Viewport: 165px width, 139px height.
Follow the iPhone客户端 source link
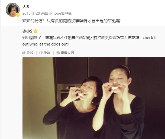click(x=60, y=13)
